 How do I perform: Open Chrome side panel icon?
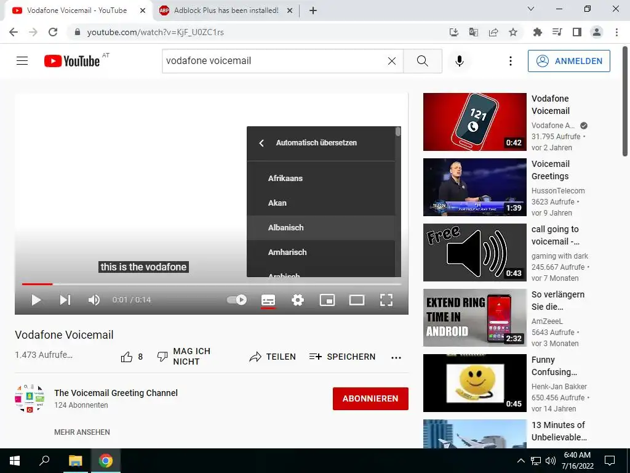[577, 32]
